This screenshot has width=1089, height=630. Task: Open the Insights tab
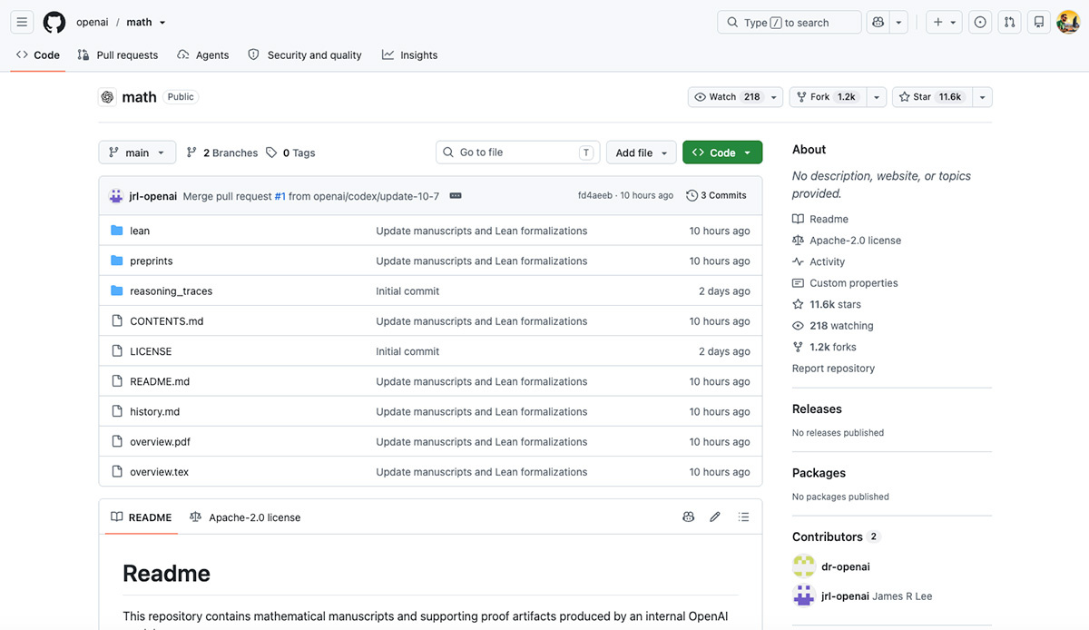point(410,55)
